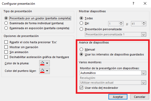Open the Automático monitor dropdown
This screenshot has width=151, height=101.
113,73
